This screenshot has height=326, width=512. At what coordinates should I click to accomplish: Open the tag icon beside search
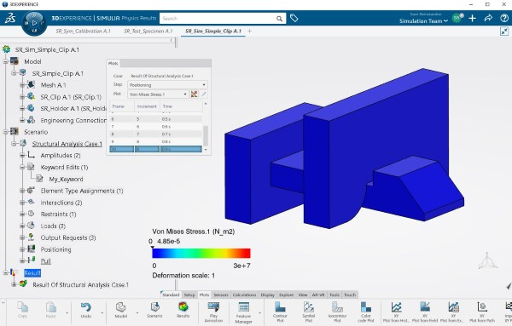(x=294, y=18)
